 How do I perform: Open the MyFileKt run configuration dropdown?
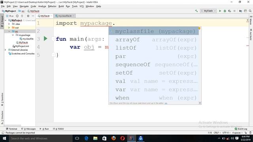pos(208,11)
